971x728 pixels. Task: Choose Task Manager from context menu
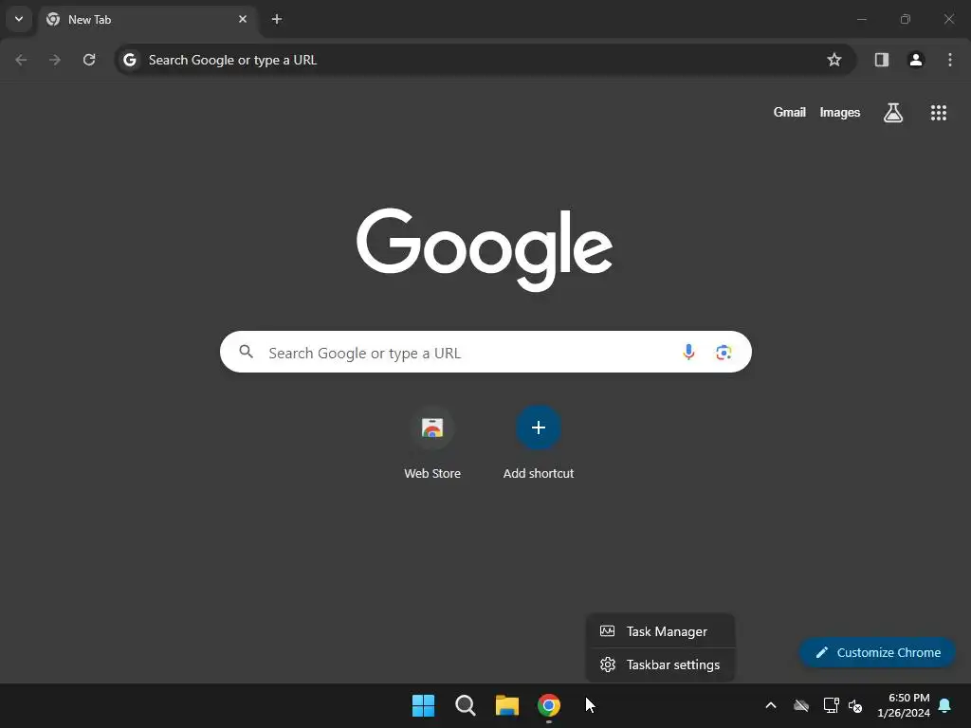[x=660, y=631]
